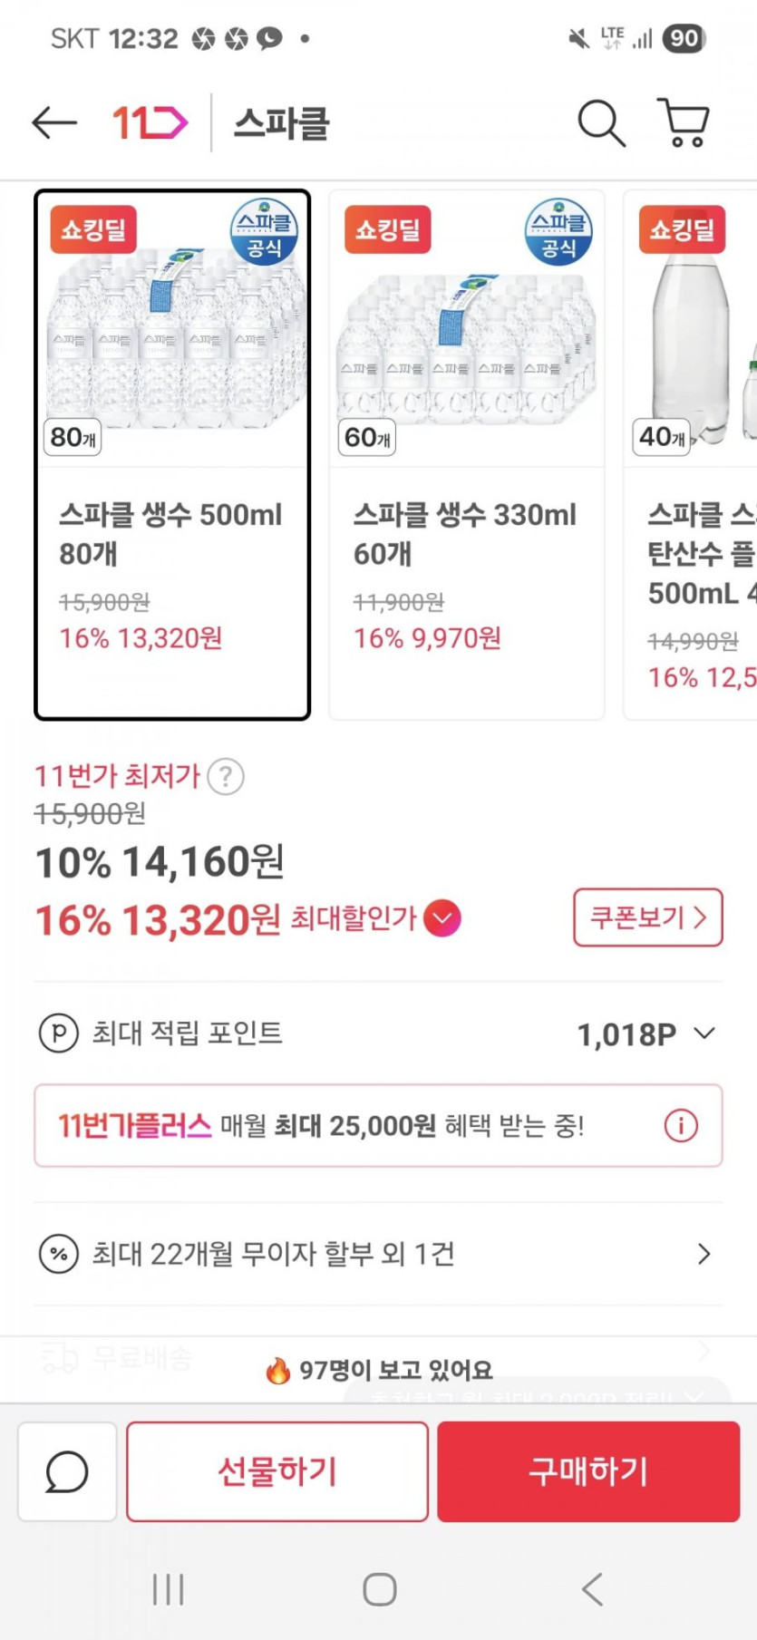Expand the 1,018P points chevron

(704, 1033)
